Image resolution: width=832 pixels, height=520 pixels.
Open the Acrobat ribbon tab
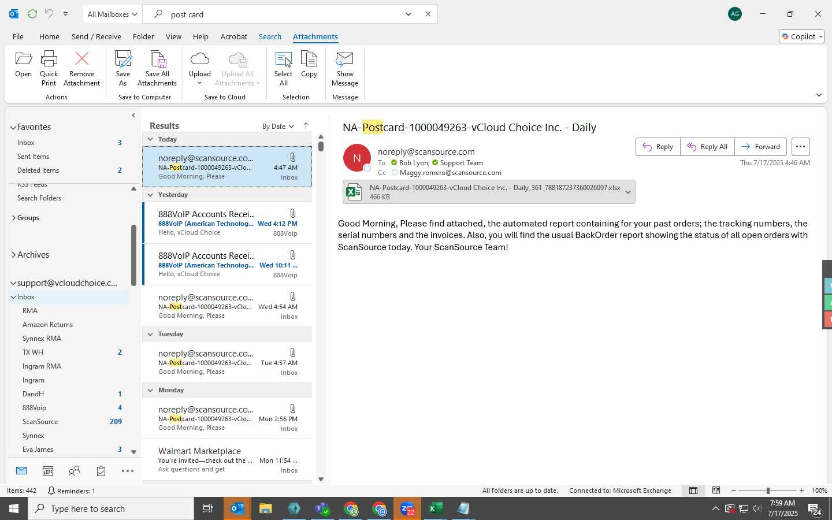click(234, 36)
